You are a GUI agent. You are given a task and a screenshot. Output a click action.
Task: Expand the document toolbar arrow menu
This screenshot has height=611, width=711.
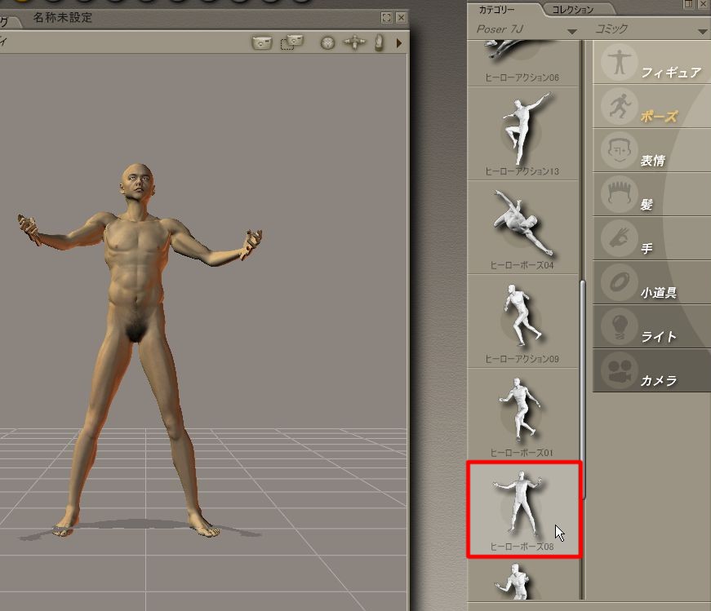pyautogui.click(x=399, y=43)
